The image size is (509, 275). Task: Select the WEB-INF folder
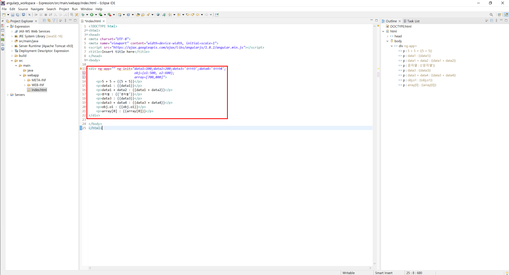pyautogui.click(x=36, y=85)
